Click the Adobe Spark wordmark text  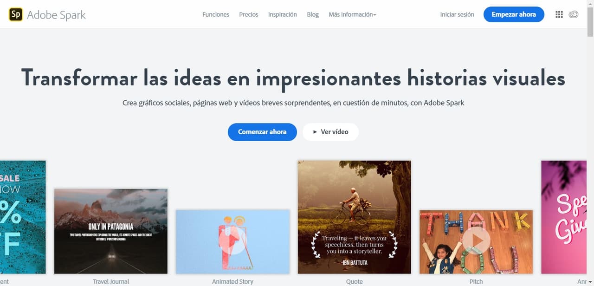(x=57, y=15)
